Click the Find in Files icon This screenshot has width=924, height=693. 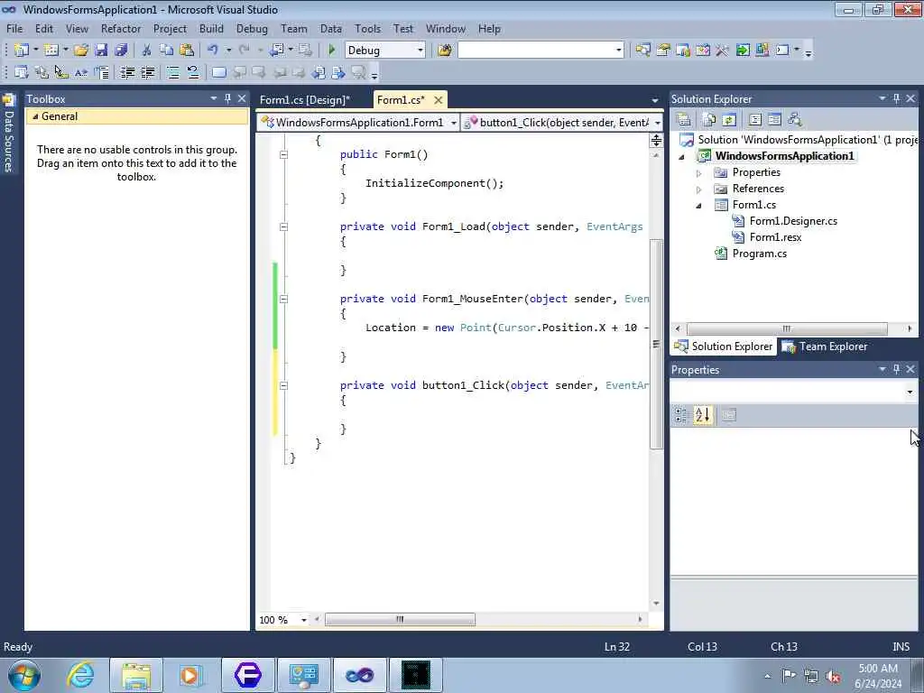coord(444,51)
